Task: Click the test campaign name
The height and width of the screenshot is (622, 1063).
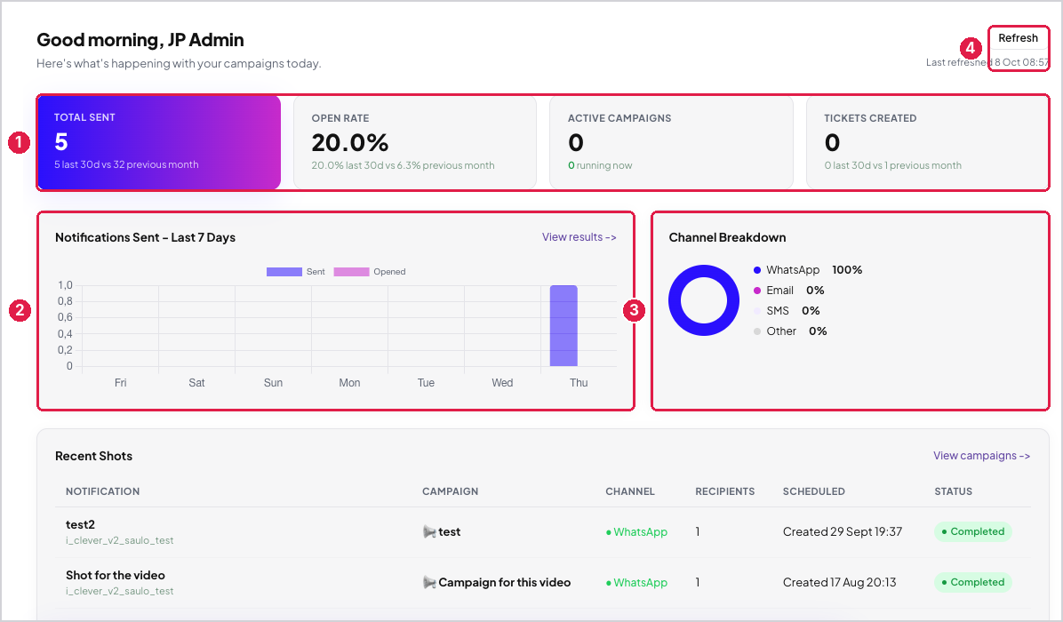Action: pos(450,532)
